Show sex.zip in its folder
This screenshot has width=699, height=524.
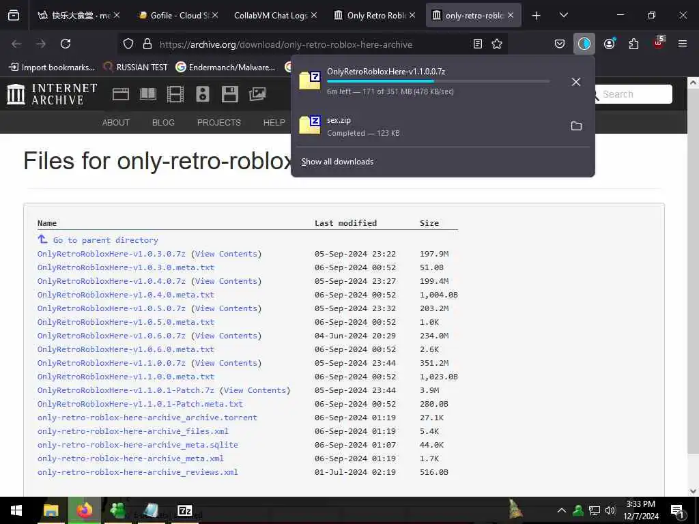click(x=576, y=126)
